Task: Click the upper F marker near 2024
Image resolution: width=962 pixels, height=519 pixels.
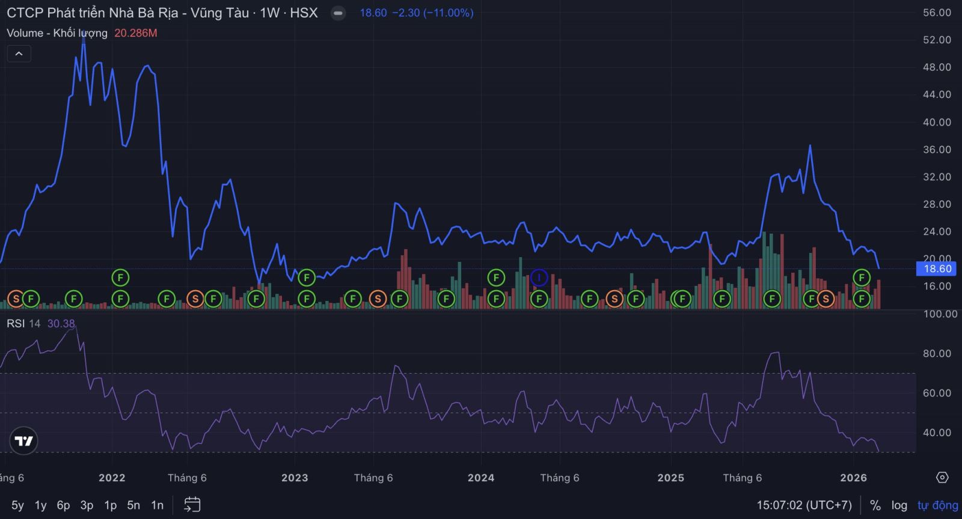Action: pos(496,278)
